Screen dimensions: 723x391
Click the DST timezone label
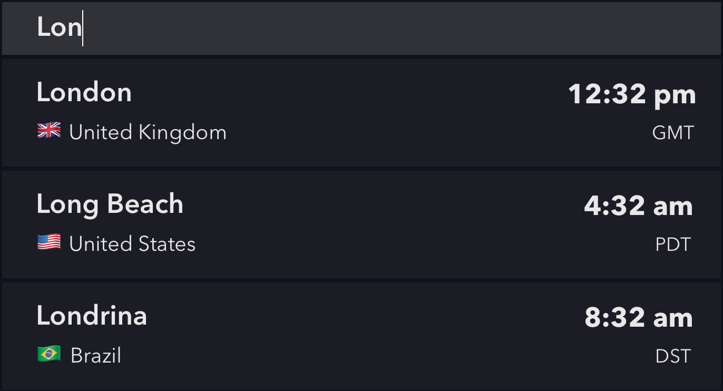click(673, 356)
